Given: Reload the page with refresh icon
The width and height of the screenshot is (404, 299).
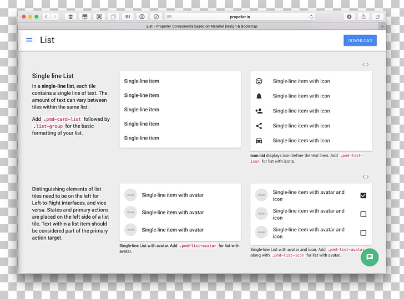Looking at the screenshot, I should 311,17.
